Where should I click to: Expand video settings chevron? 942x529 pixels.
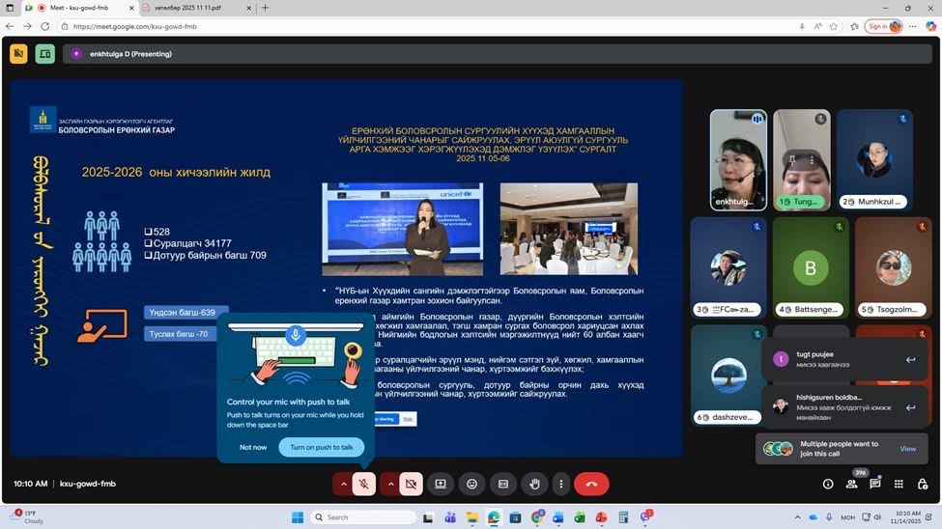pyautogui.click(x=389, y=484)
